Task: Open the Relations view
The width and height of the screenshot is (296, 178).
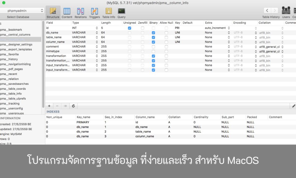Action: point(80,13)
